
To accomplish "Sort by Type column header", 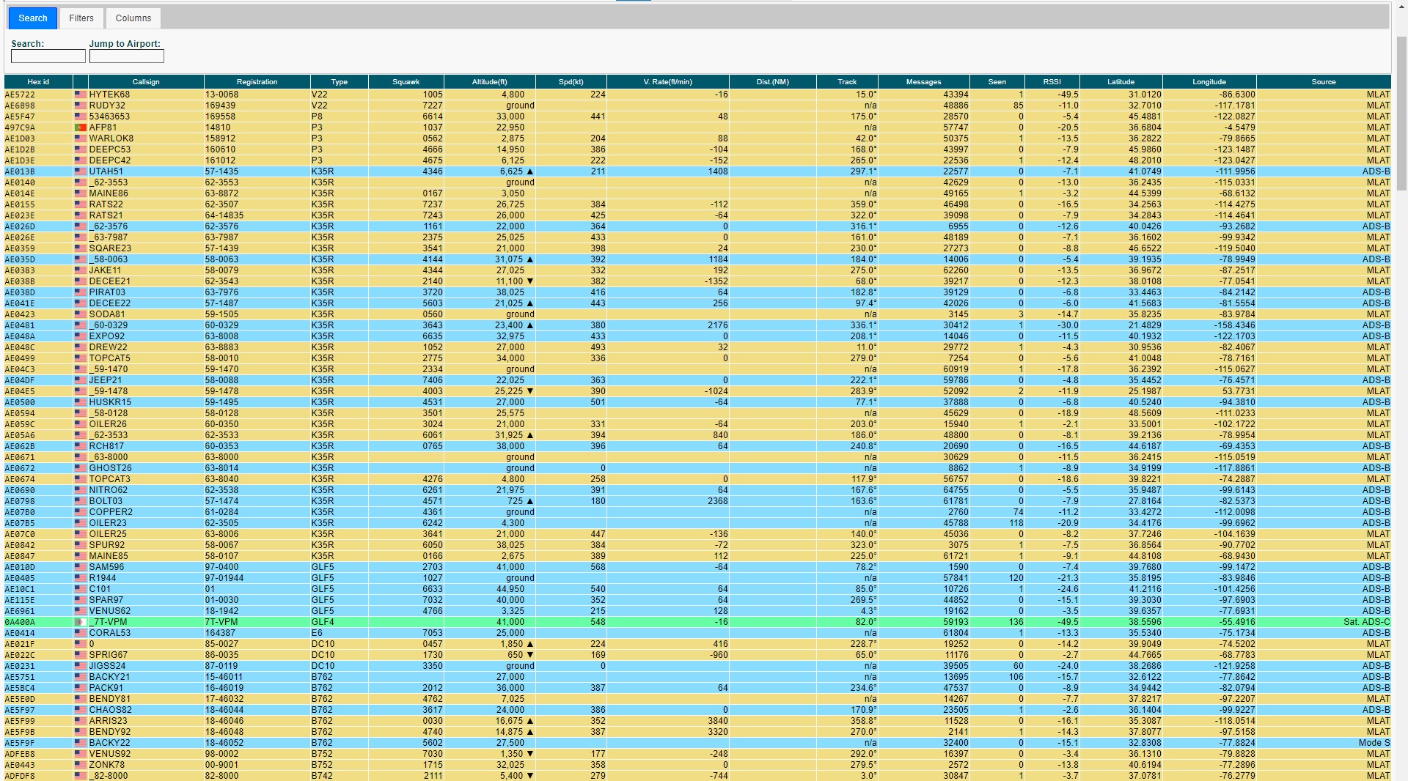I will click(340, 82).
